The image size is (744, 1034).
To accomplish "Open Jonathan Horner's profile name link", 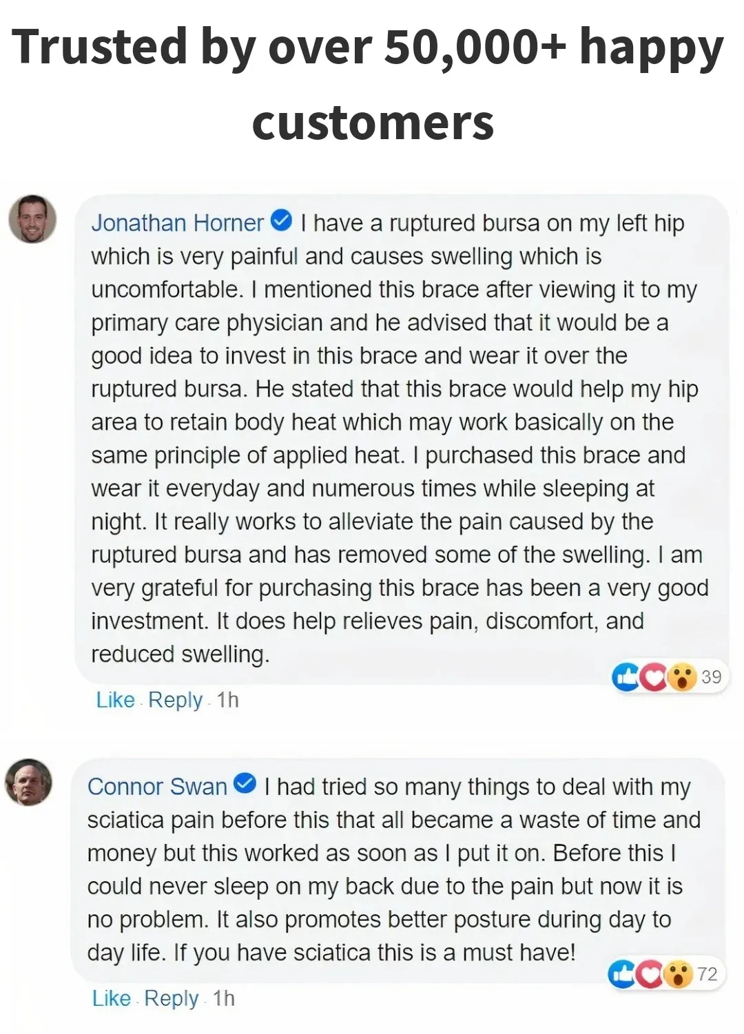I will click(177, 223).
